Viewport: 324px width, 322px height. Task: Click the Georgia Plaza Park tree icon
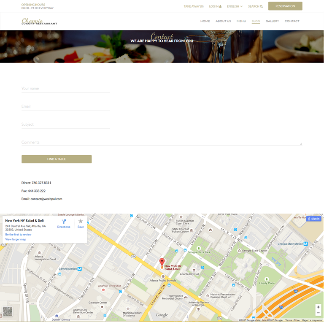tap(199, 248)
